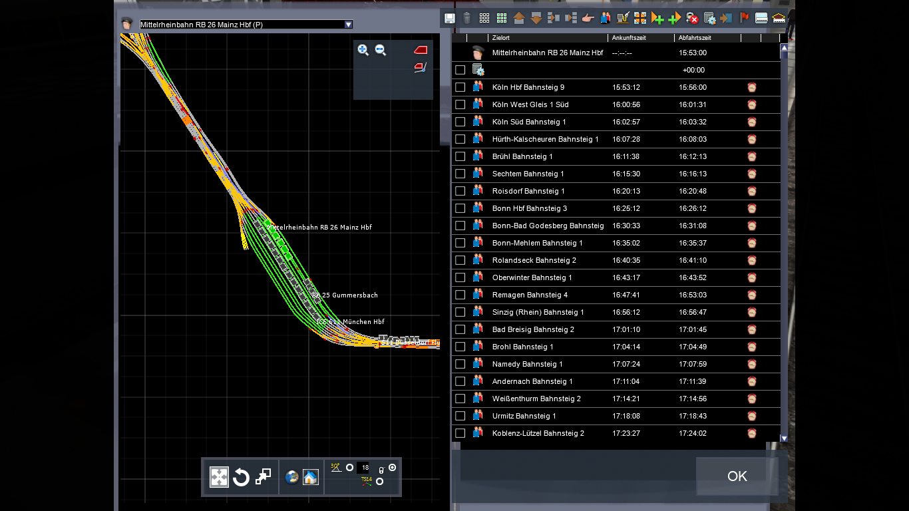
Task: Click the globe icon below map
Action: [x=291, y=477]
